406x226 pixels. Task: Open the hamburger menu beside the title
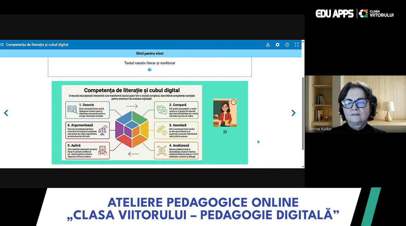(2, 45)
